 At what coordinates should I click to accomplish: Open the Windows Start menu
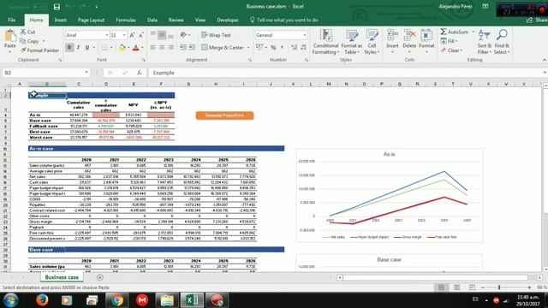point(11,300)
